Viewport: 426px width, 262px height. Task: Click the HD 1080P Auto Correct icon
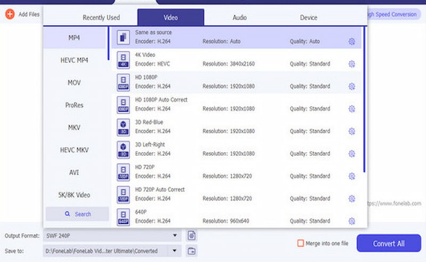[124, 105]
